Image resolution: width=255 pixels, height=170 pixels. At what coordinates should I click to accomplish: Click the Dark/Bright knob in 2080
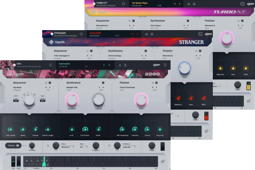(x=72, y=99)
